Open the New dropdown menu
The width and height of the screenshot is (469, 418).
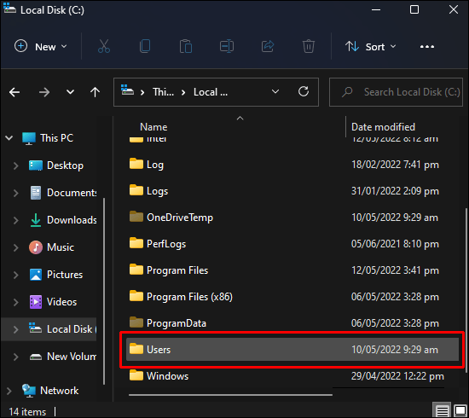[x=41, y=47]
